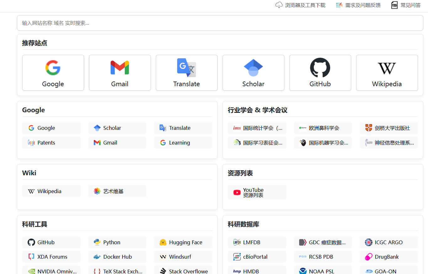Open 神经信息处理系 link
Image resolution: width=428 pixels, height=274 pixels.
tap(389, 143)
